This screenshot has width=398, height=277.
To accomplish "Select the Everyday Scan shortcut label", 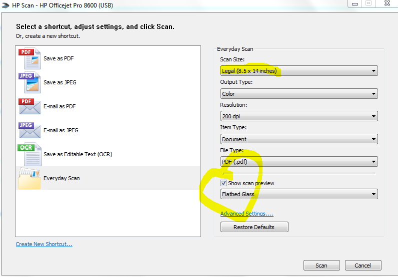I will 61,178.
